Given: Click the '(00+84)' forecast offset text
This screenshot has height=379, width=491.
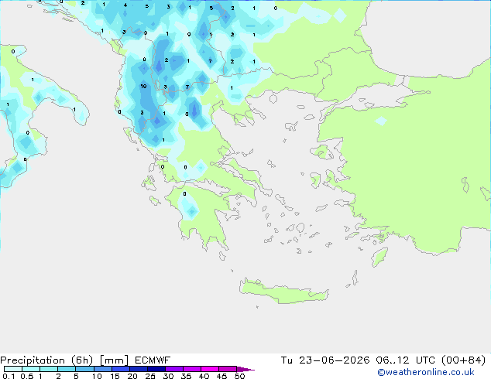Looking at the screenshot, I should (x=463, y=360).
